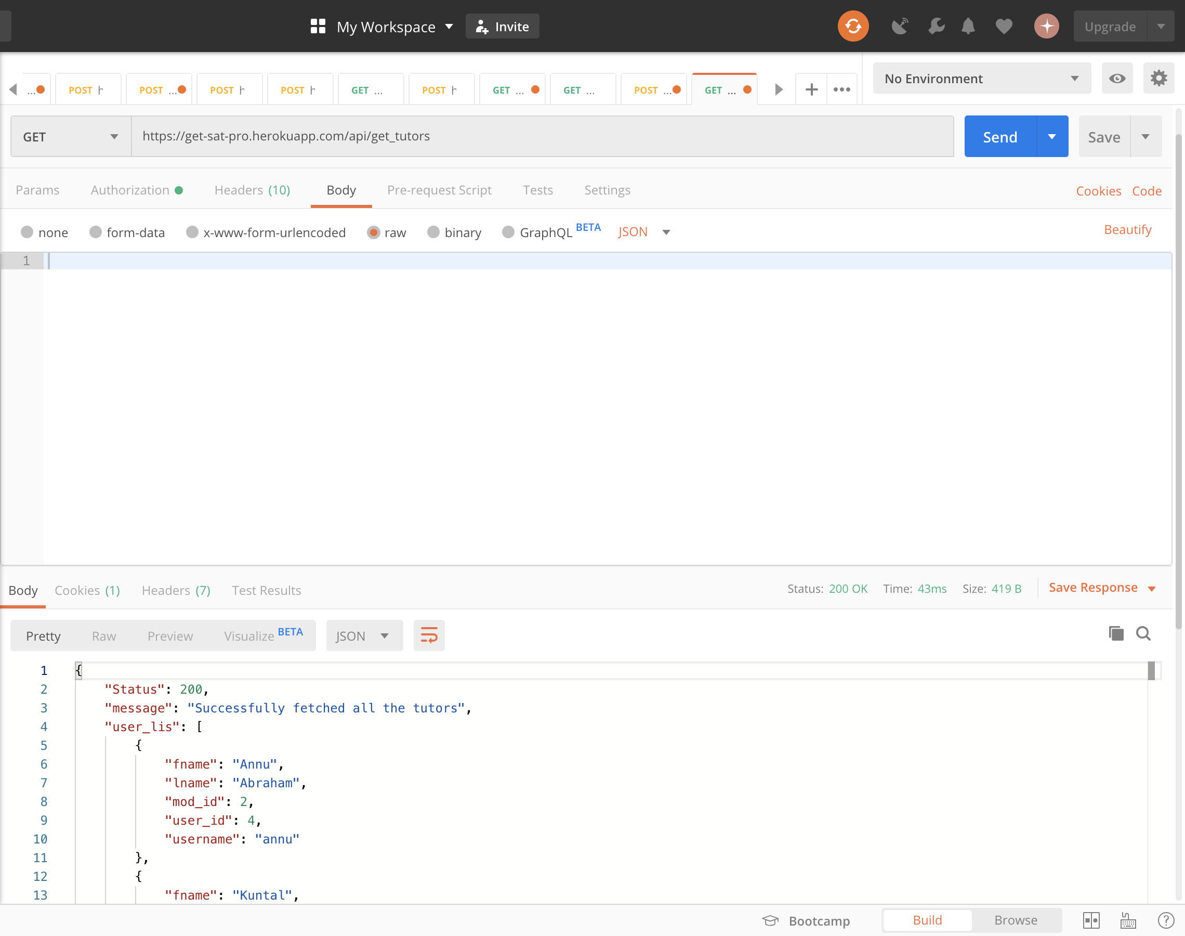
Task: Open manage environments gear icon
Action: pos(1158,79)
